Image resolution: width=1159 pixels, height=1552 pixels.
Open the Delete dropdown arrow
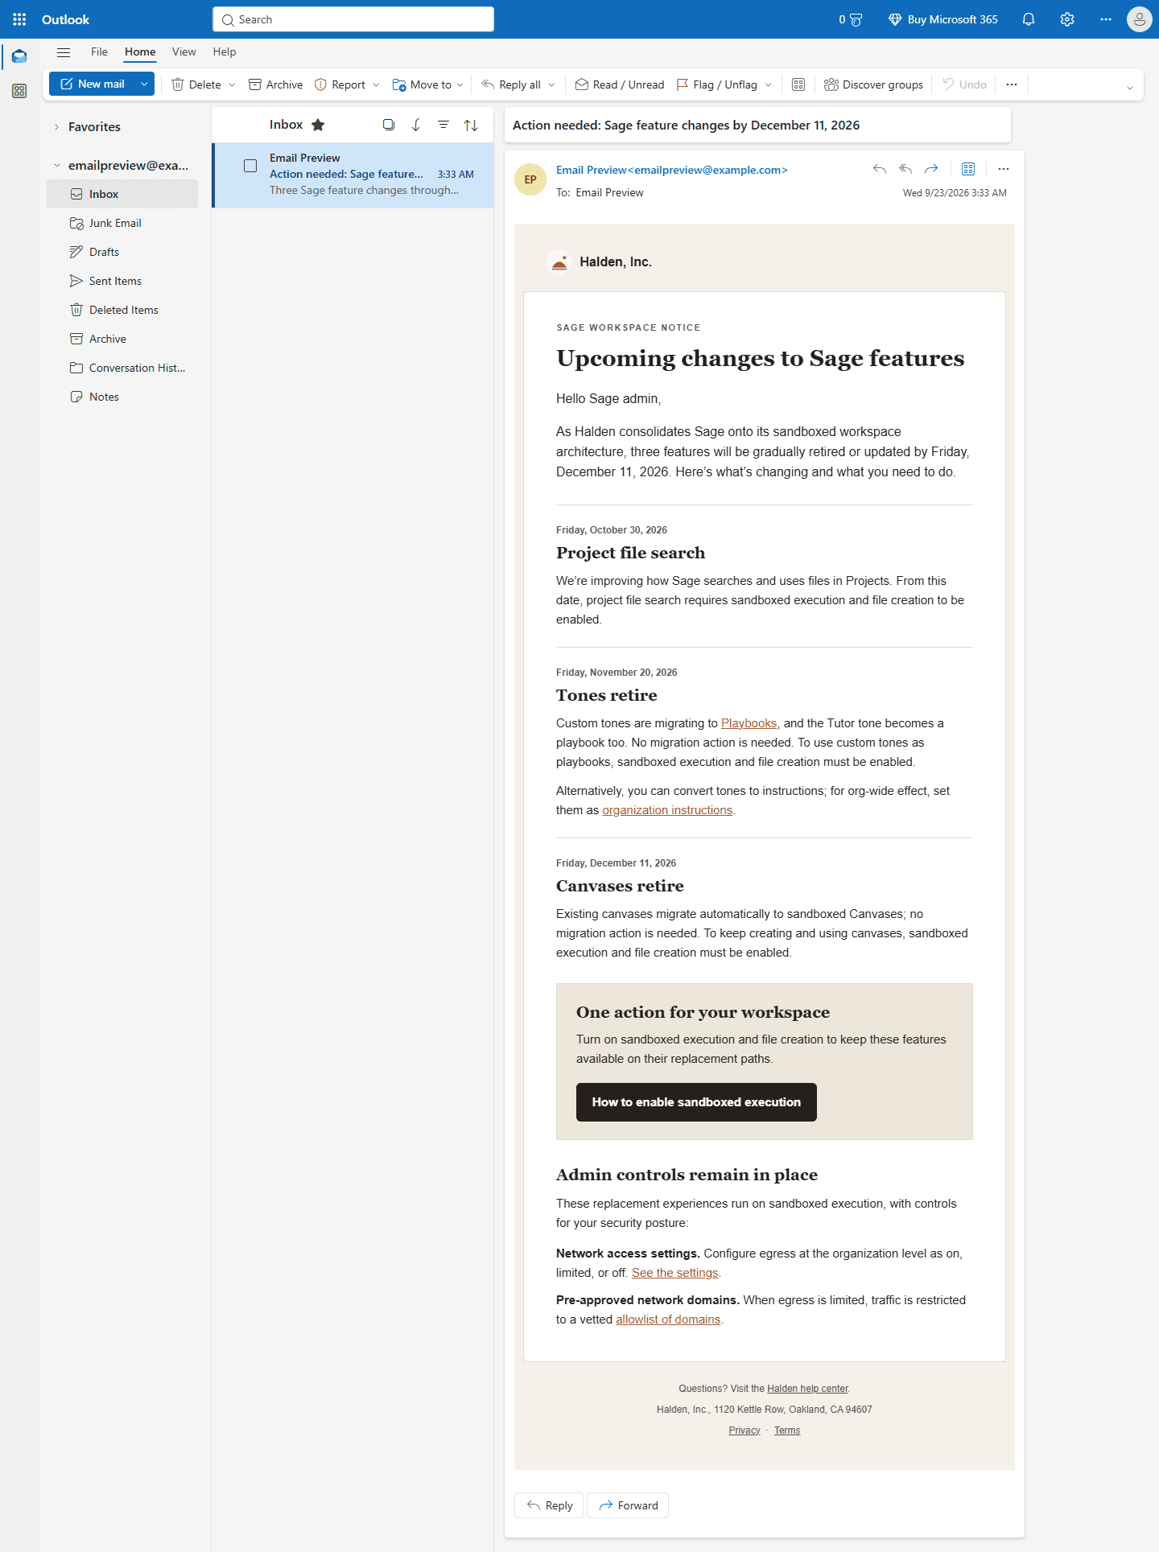[232, 84]
